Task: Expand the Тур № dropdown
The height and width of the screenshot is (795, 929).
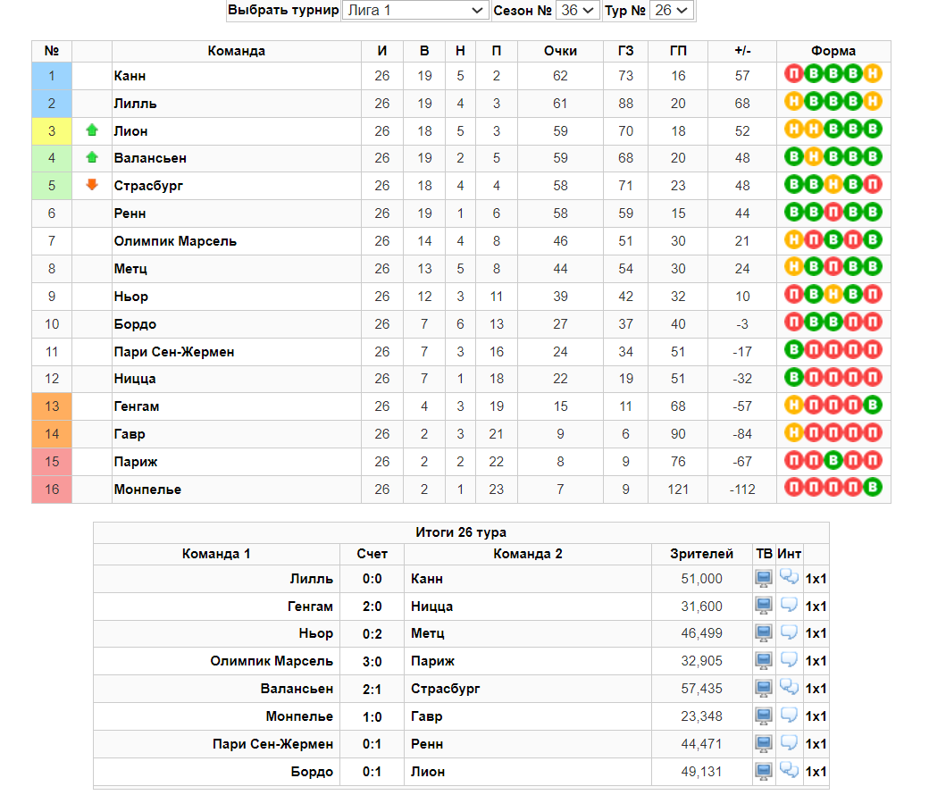Action: (x=671, y=10)
